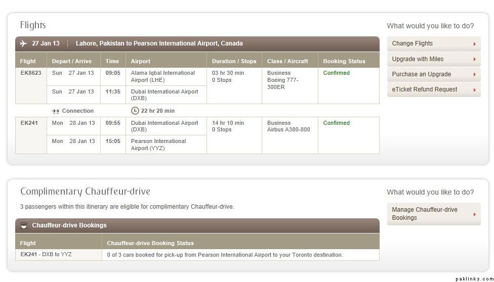This screenshot has height=282, width=494.
Task: Click the red arrow on Manage Chauffeur-drive Bookings
Action: point(475,214)
